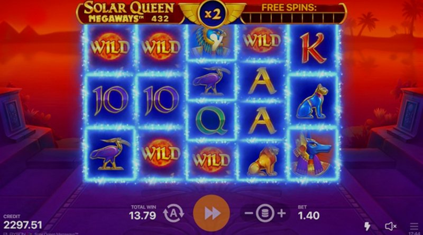Click the Credit balance 2297.51
The width and height of the screenshot is (423, 235).
(x=23, y=225)
